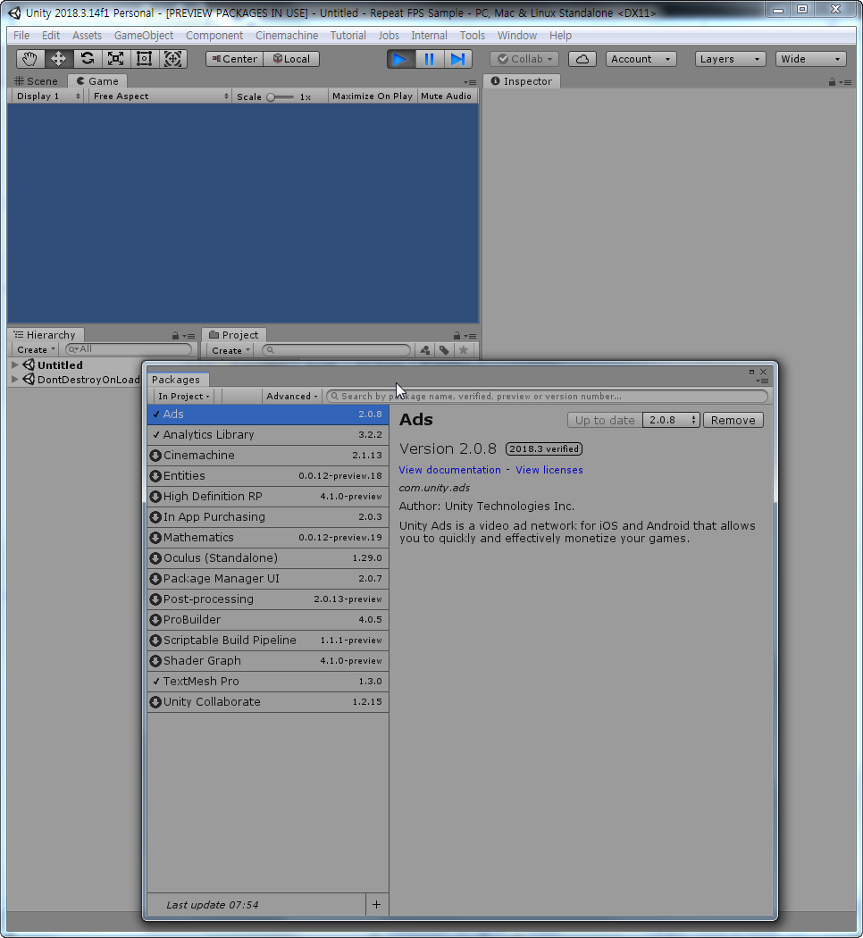Open Inspector panel options menu icon

click(845, 82)
